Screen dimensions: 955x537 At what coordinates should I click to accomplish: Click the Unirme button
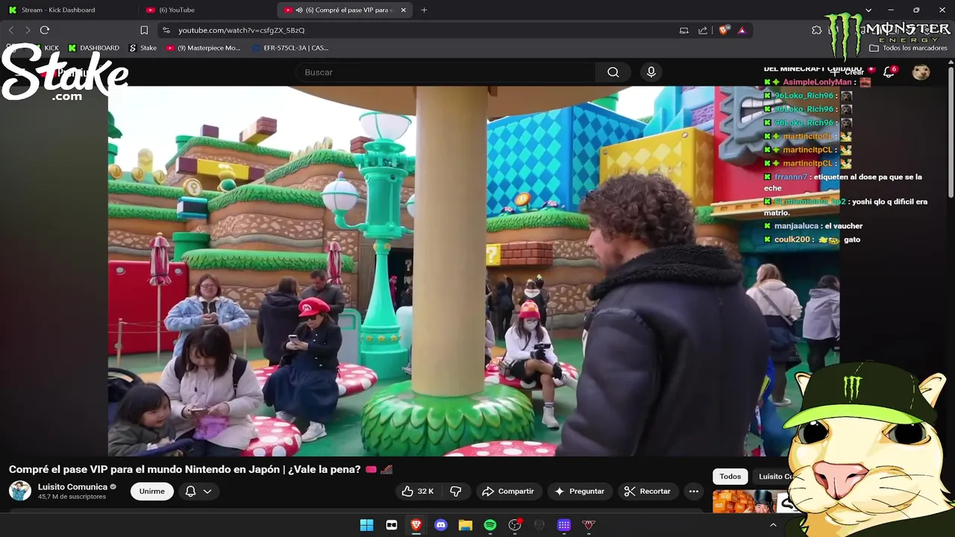tap(152, 492)
